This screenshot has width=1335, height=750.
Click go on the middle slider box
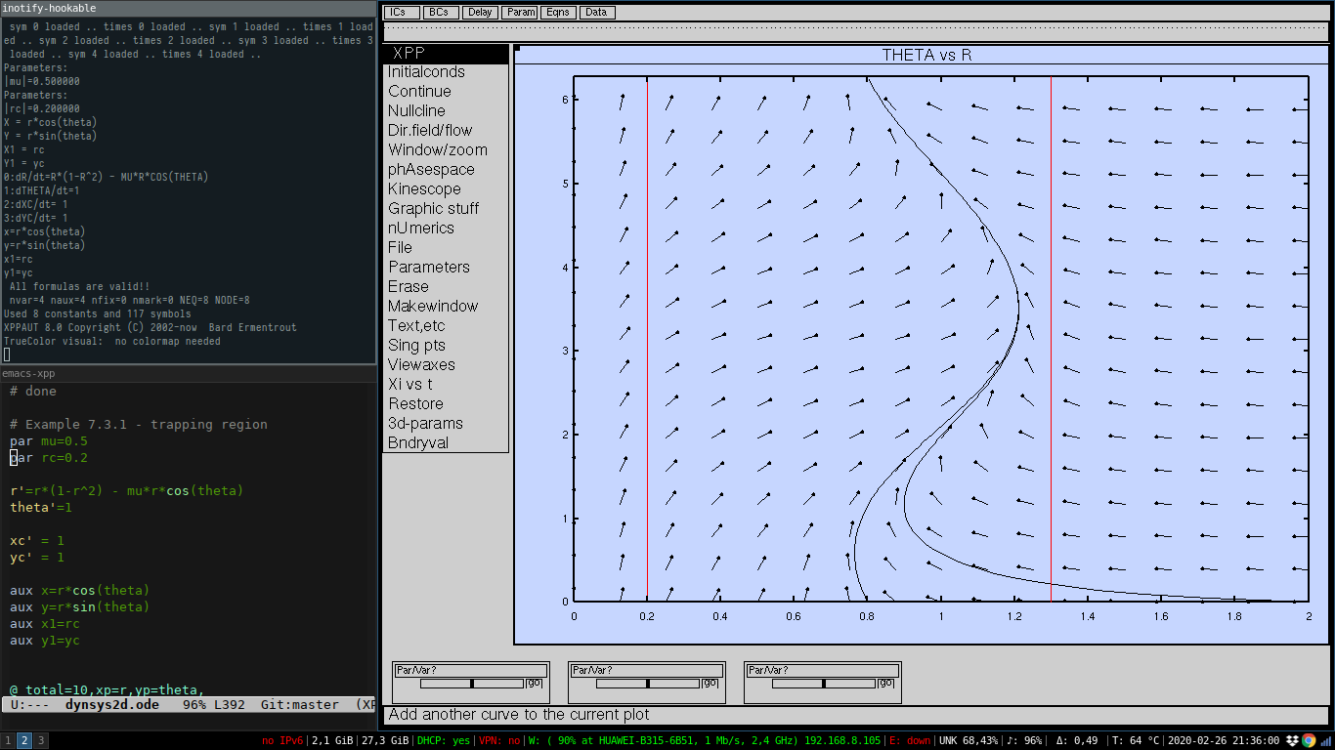coord(710,684)
